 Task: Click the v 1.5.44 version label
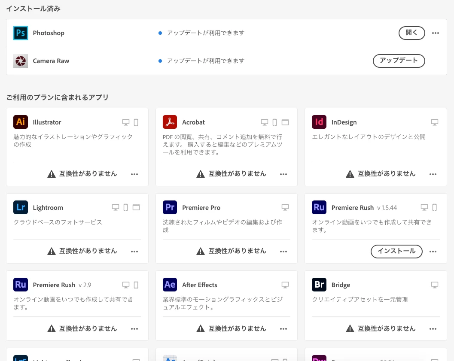click(x=387, y=208)
